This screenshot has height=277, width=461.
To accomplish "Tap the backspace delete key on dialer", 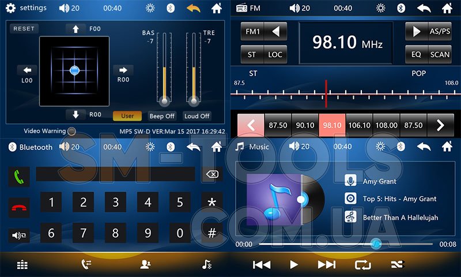I will [x=212, y=174].
